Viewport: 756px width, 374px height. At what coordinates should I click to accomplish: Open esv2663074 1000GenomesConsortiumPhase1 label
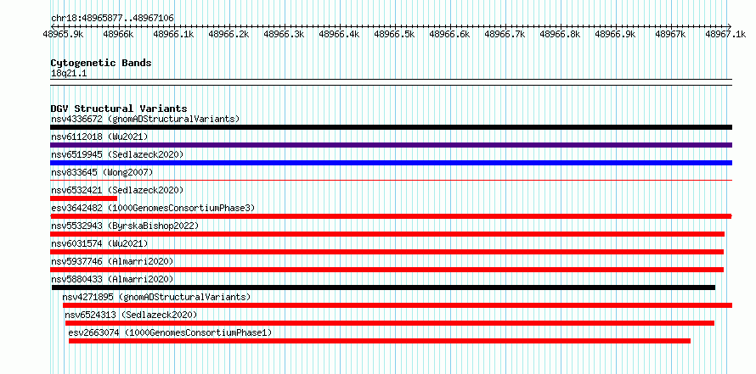point(170,332)
